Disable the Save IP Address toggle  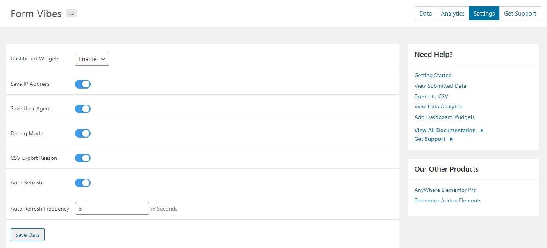[x=82, y=84]
